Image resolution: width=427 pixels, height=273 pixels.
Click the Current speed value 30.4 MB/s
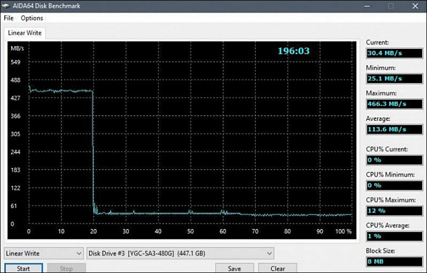(x=394, y=53)
